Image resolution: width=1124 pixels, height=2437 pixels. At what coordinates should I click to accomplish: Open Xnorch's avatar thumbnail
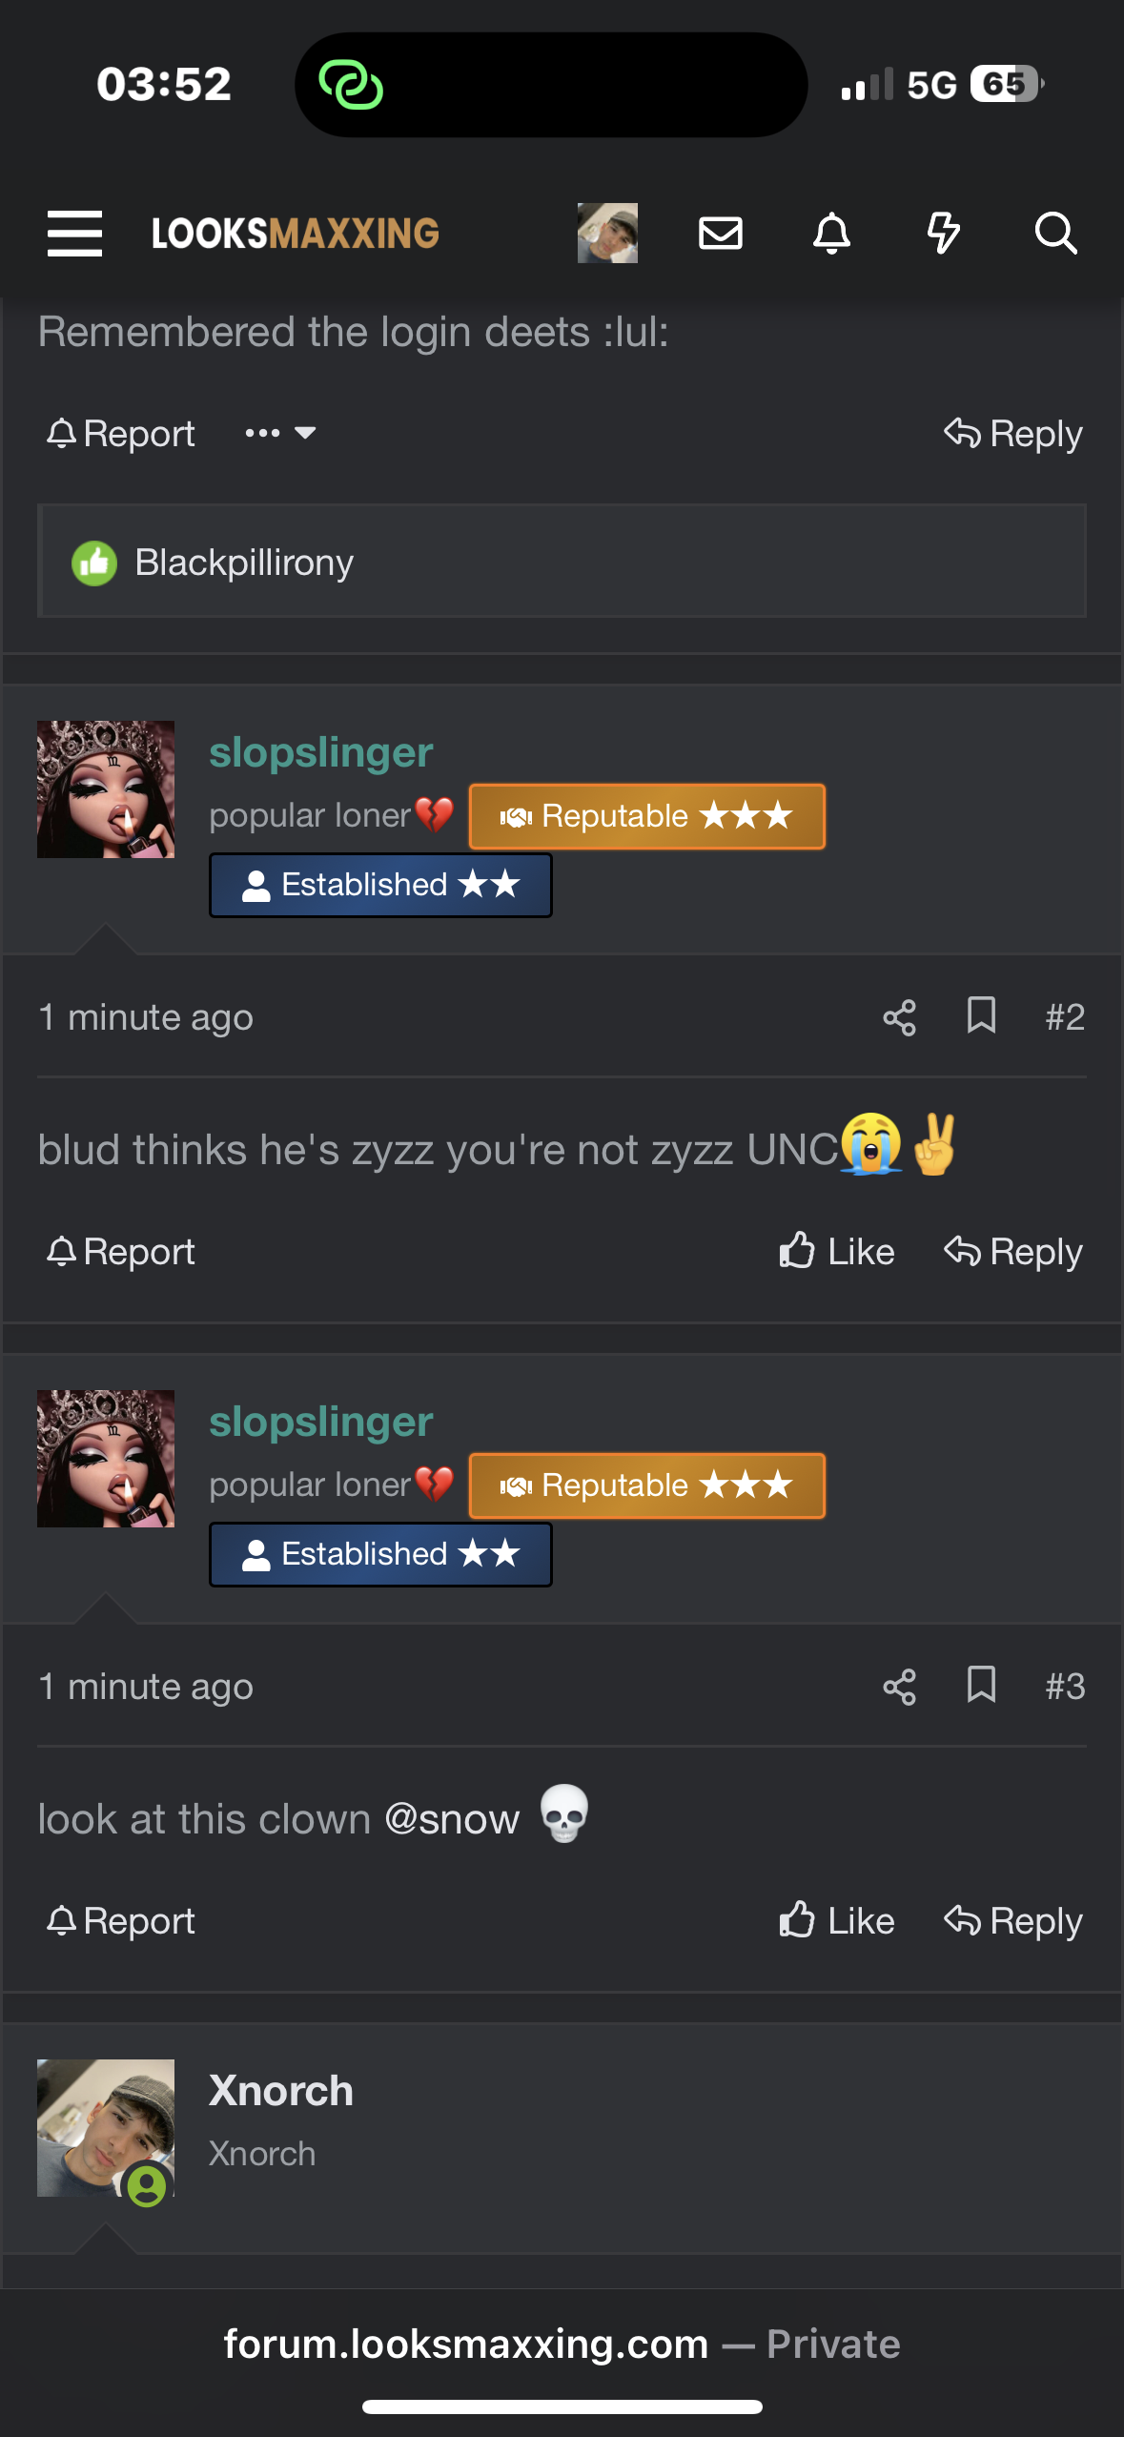click(106, 2128)
